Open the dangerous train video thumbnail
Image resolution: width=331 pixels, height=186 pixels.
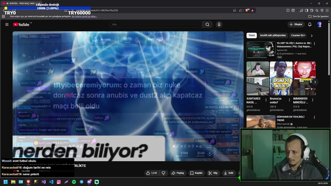click(x=261, y=122)
